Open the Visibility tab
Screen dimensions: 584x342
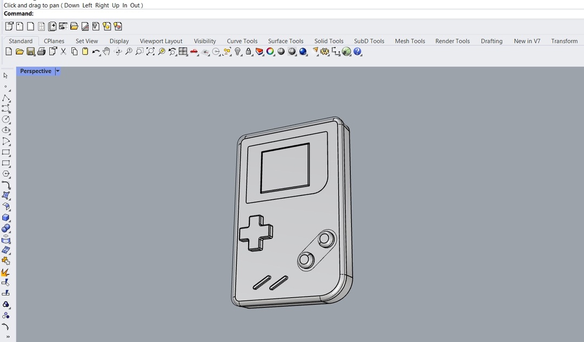(205, 41)
